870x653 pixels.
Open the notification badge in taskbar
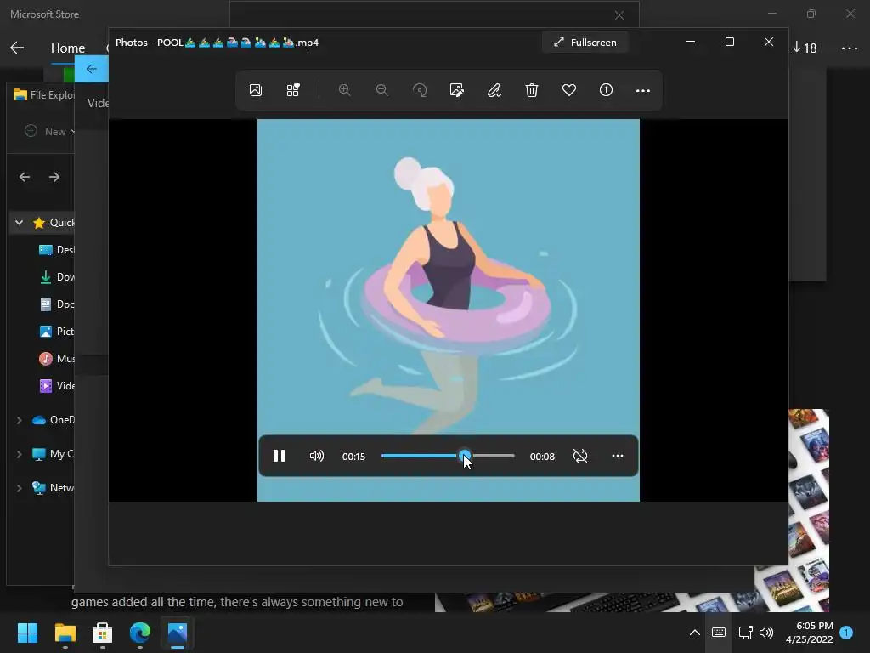846,633
